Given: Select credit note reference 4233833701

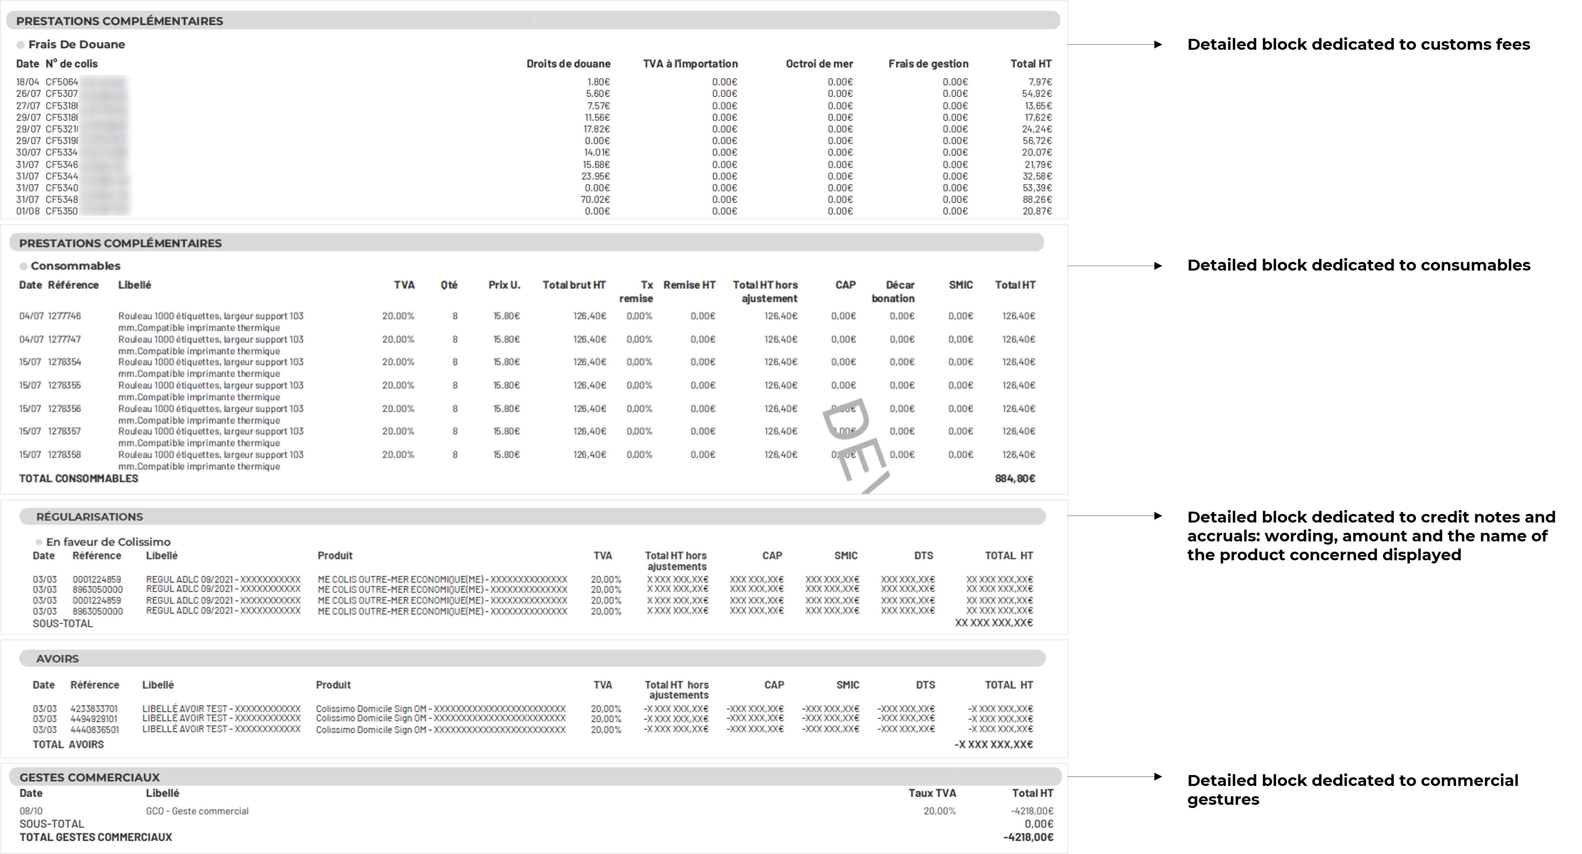Looking at the screenshot, I should point(94,709).
